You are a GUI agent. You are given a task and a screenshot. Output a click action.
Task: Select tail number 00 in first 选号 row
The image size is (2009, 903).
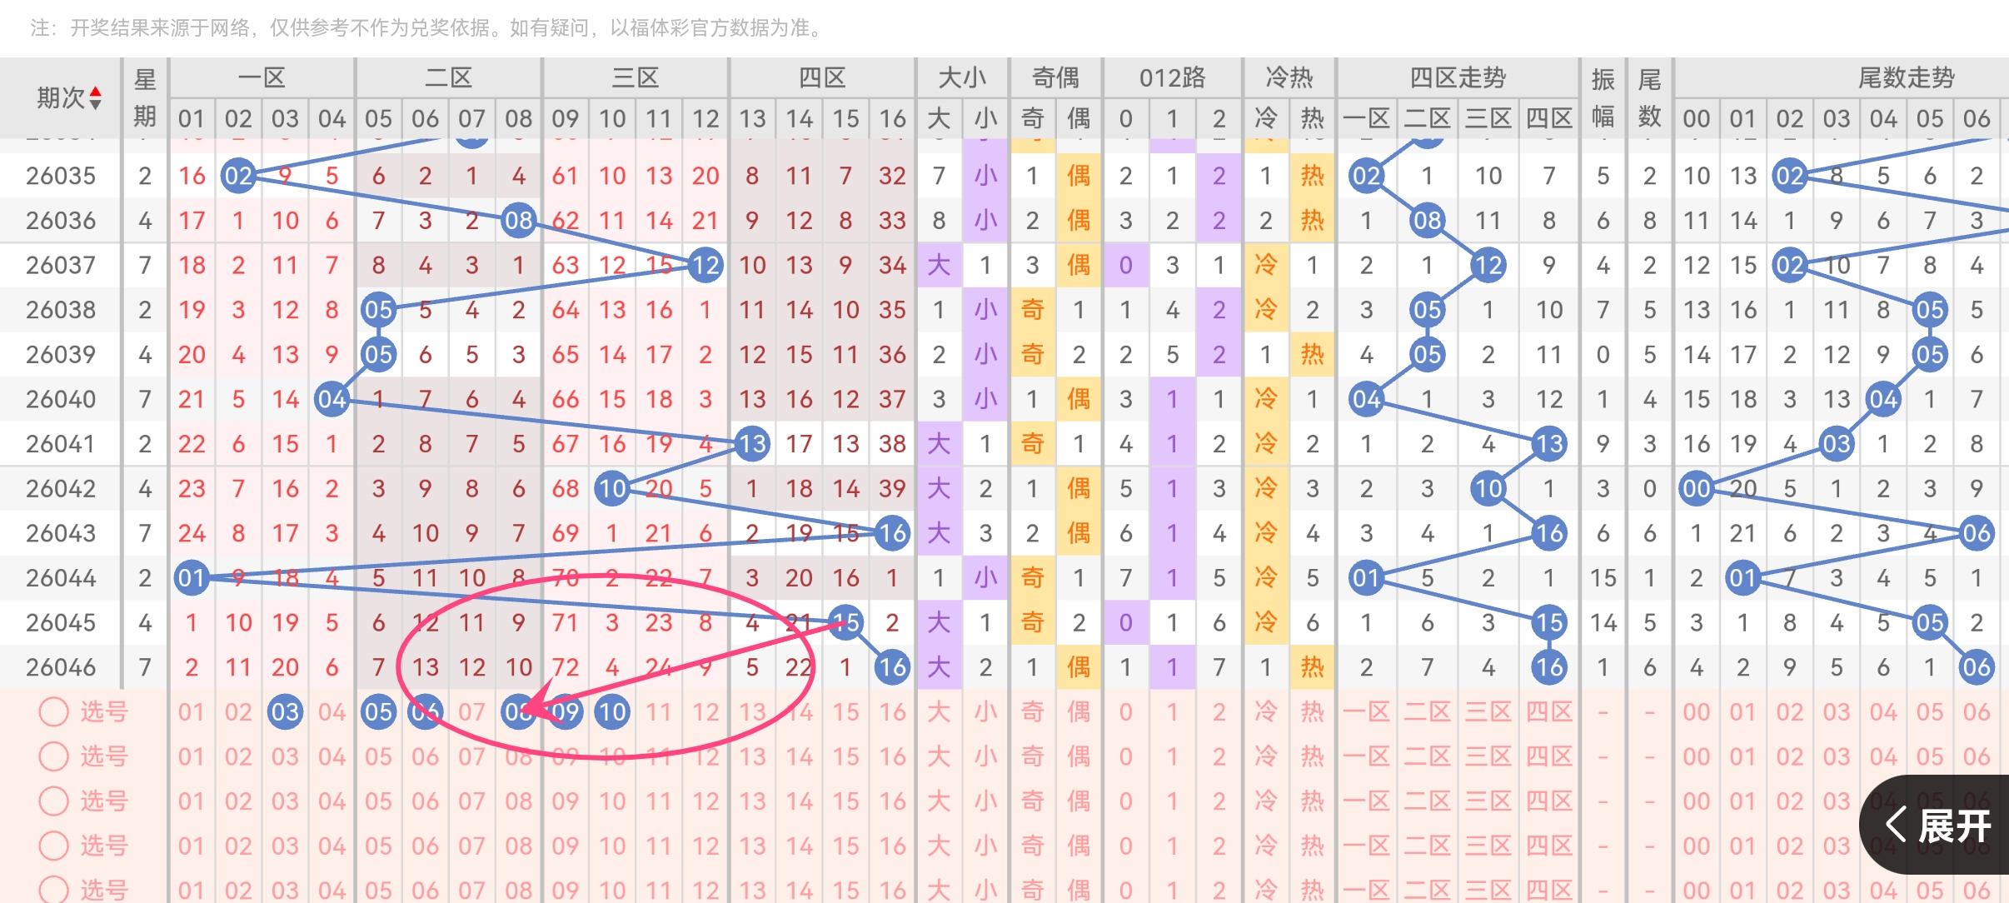(x=1697, y=712)
